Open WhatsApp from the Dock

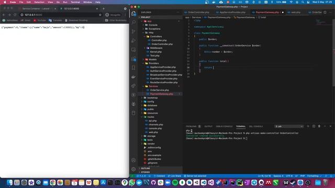(132, 182)
